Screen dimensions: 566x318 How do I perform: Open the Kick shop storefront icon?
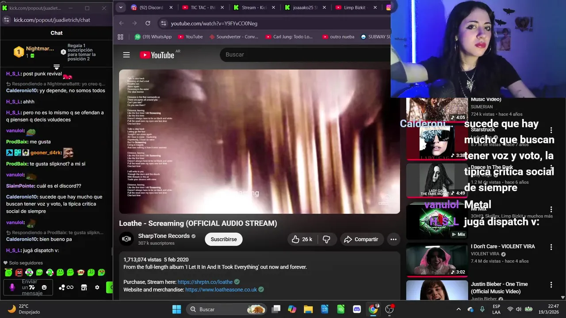84,288
